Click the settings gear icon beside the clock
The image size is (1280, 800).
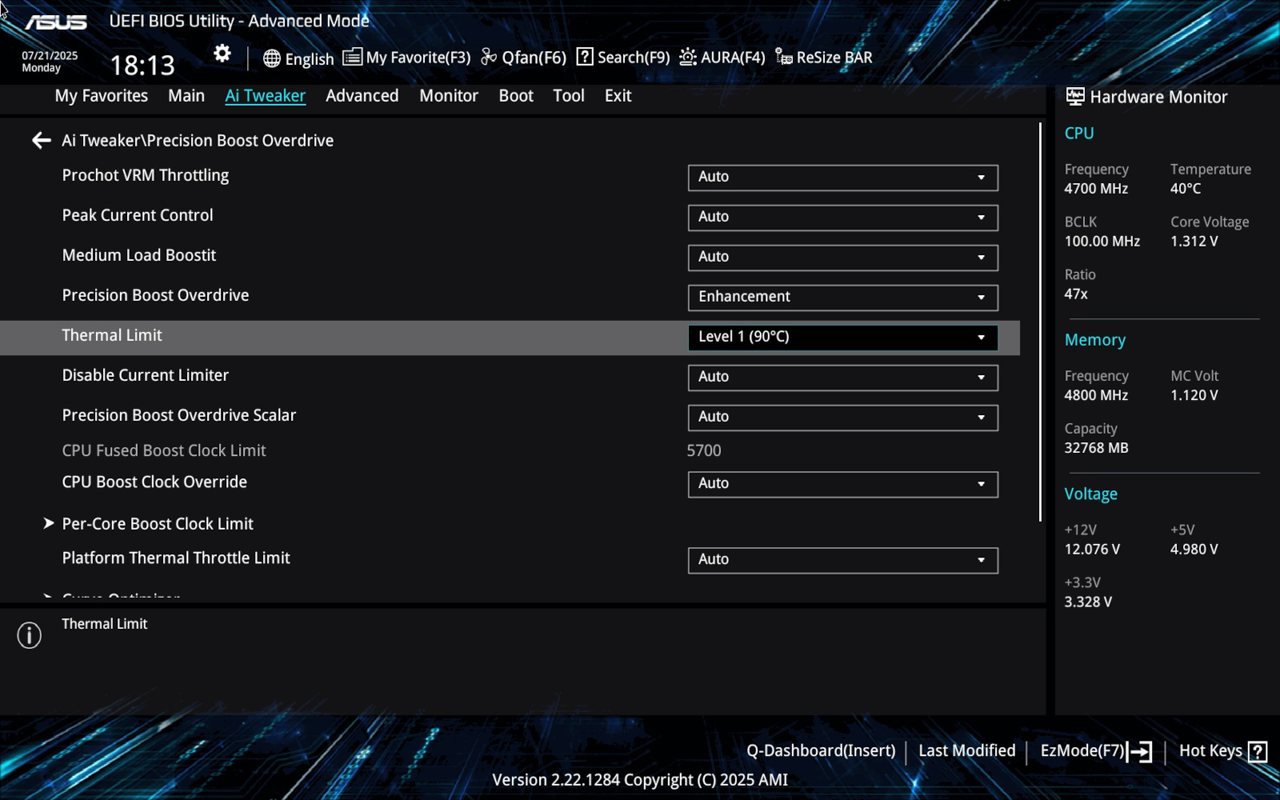tap(222, 54)
